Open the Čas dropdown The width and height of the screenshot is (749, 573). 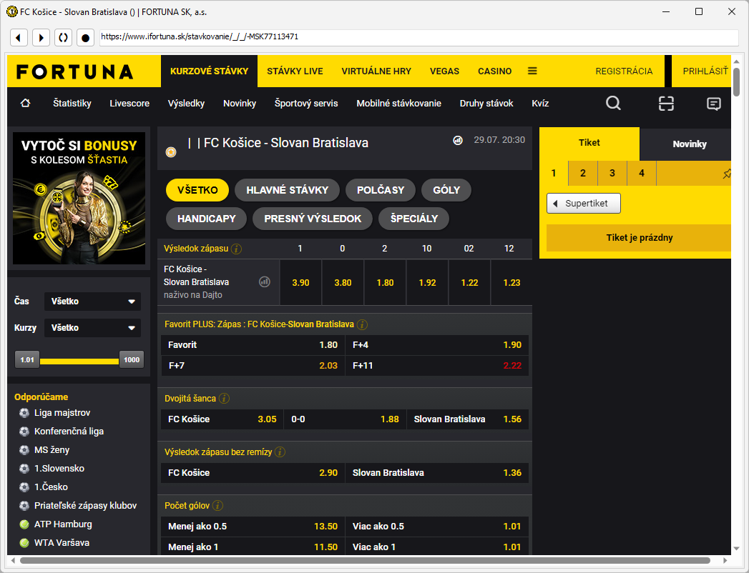(92, 302)
